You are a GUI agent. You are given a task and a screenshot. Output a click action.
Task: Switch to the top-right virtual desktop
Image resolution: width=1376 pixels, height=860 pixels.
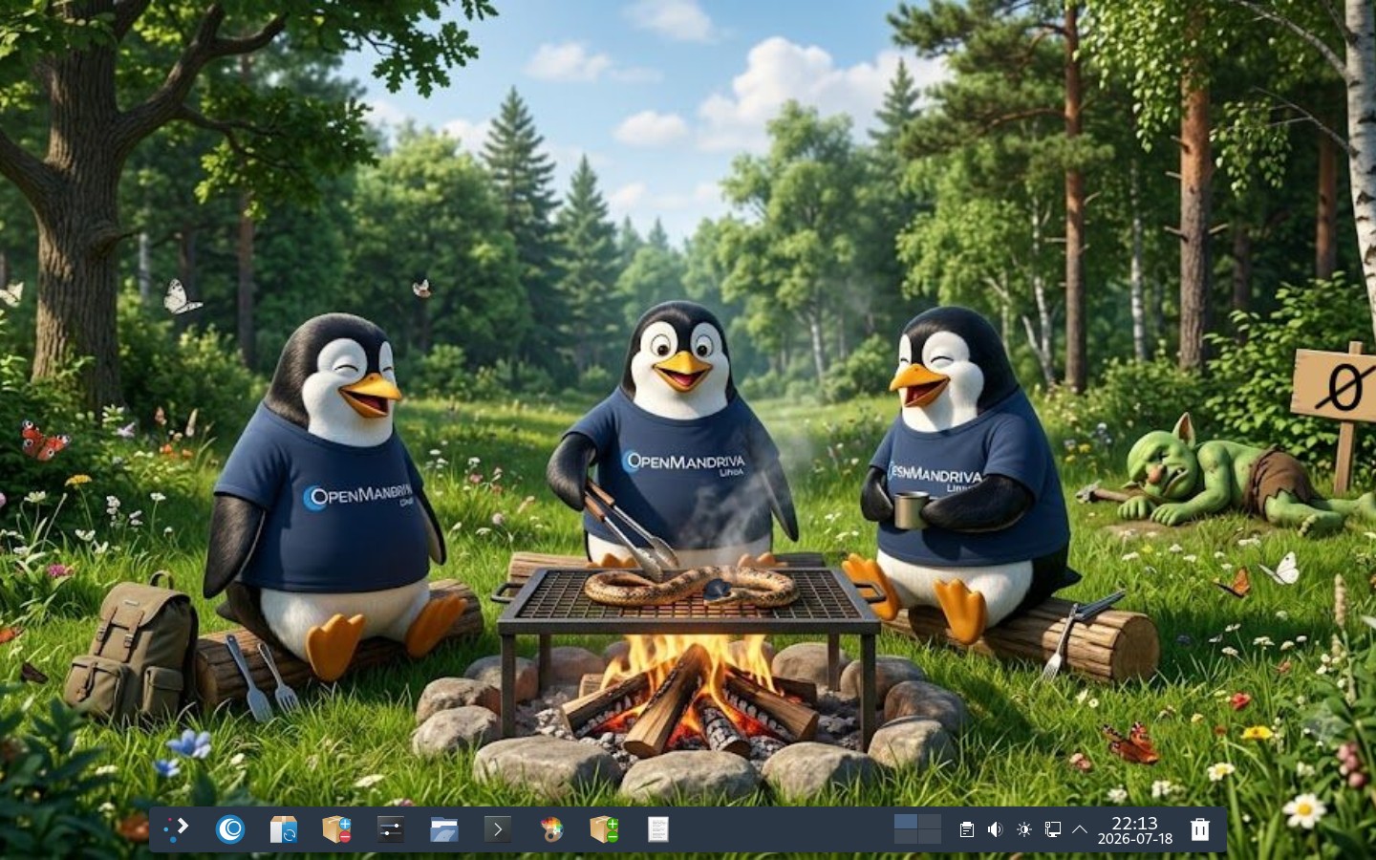coord(930,821)
